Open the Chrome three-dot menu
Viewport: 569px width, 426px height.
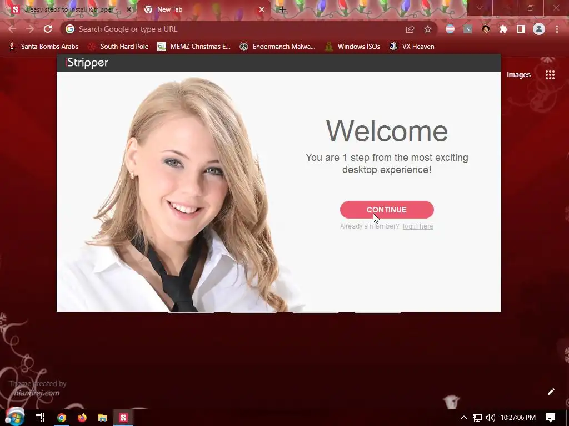(x=557, y=29)
